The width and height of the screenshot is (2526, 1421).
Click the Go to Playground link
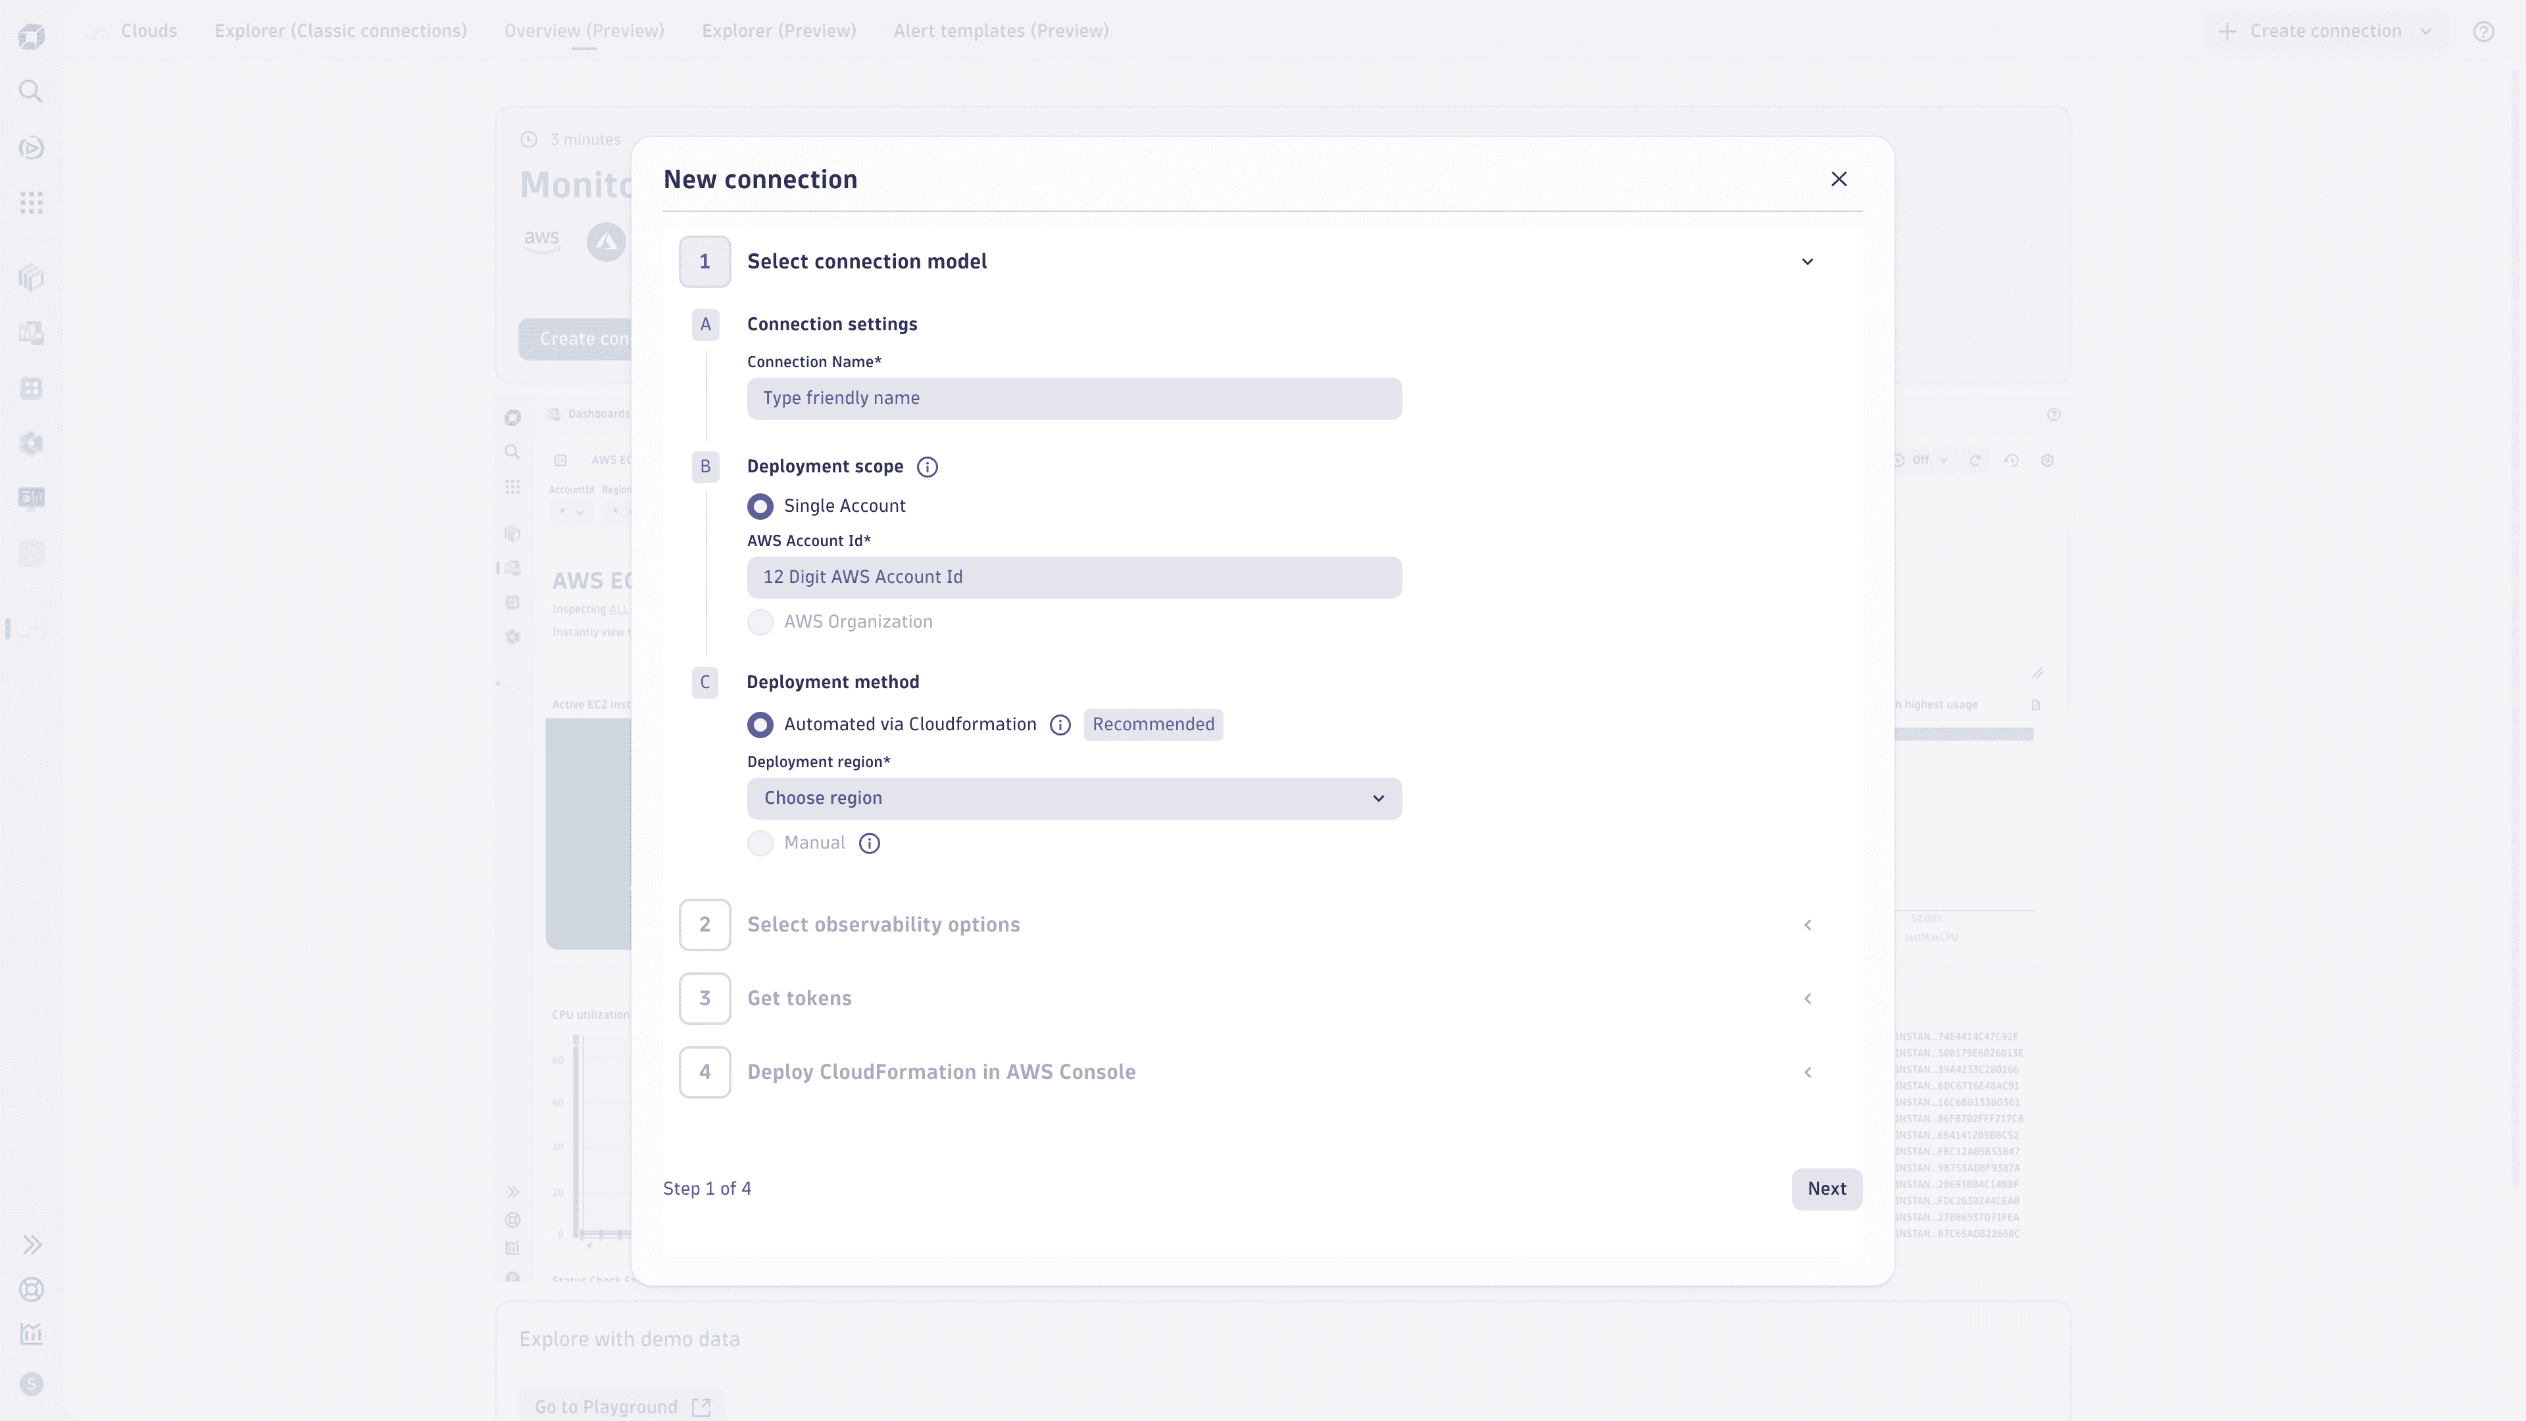(x=622, y=1407)
